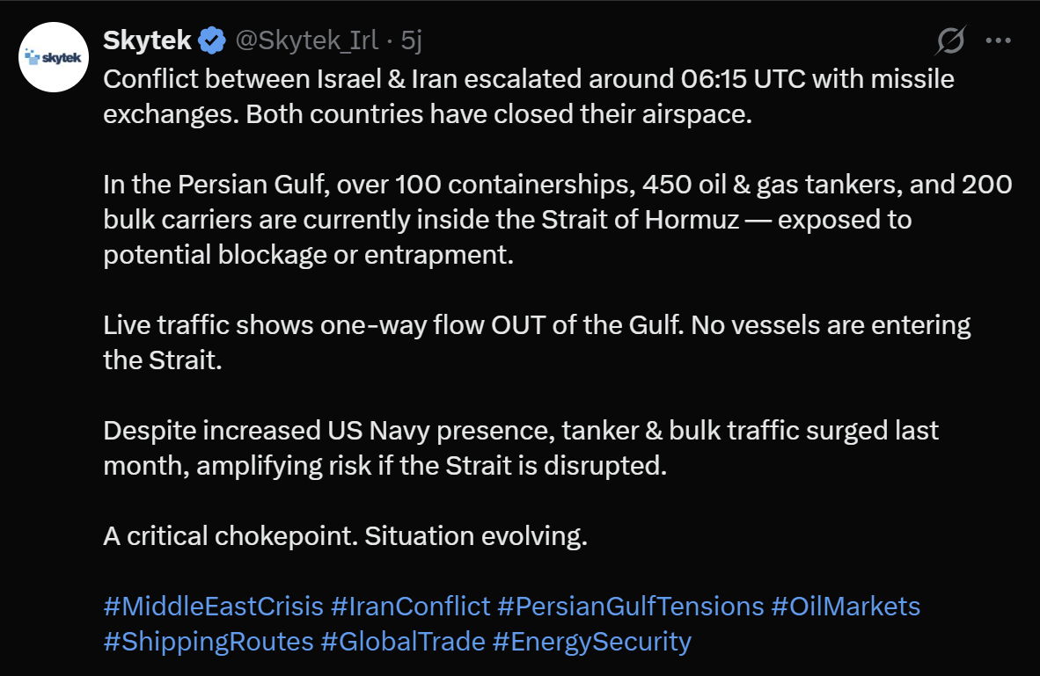Open the @Skytek_Irl handle link

point(304,40)
